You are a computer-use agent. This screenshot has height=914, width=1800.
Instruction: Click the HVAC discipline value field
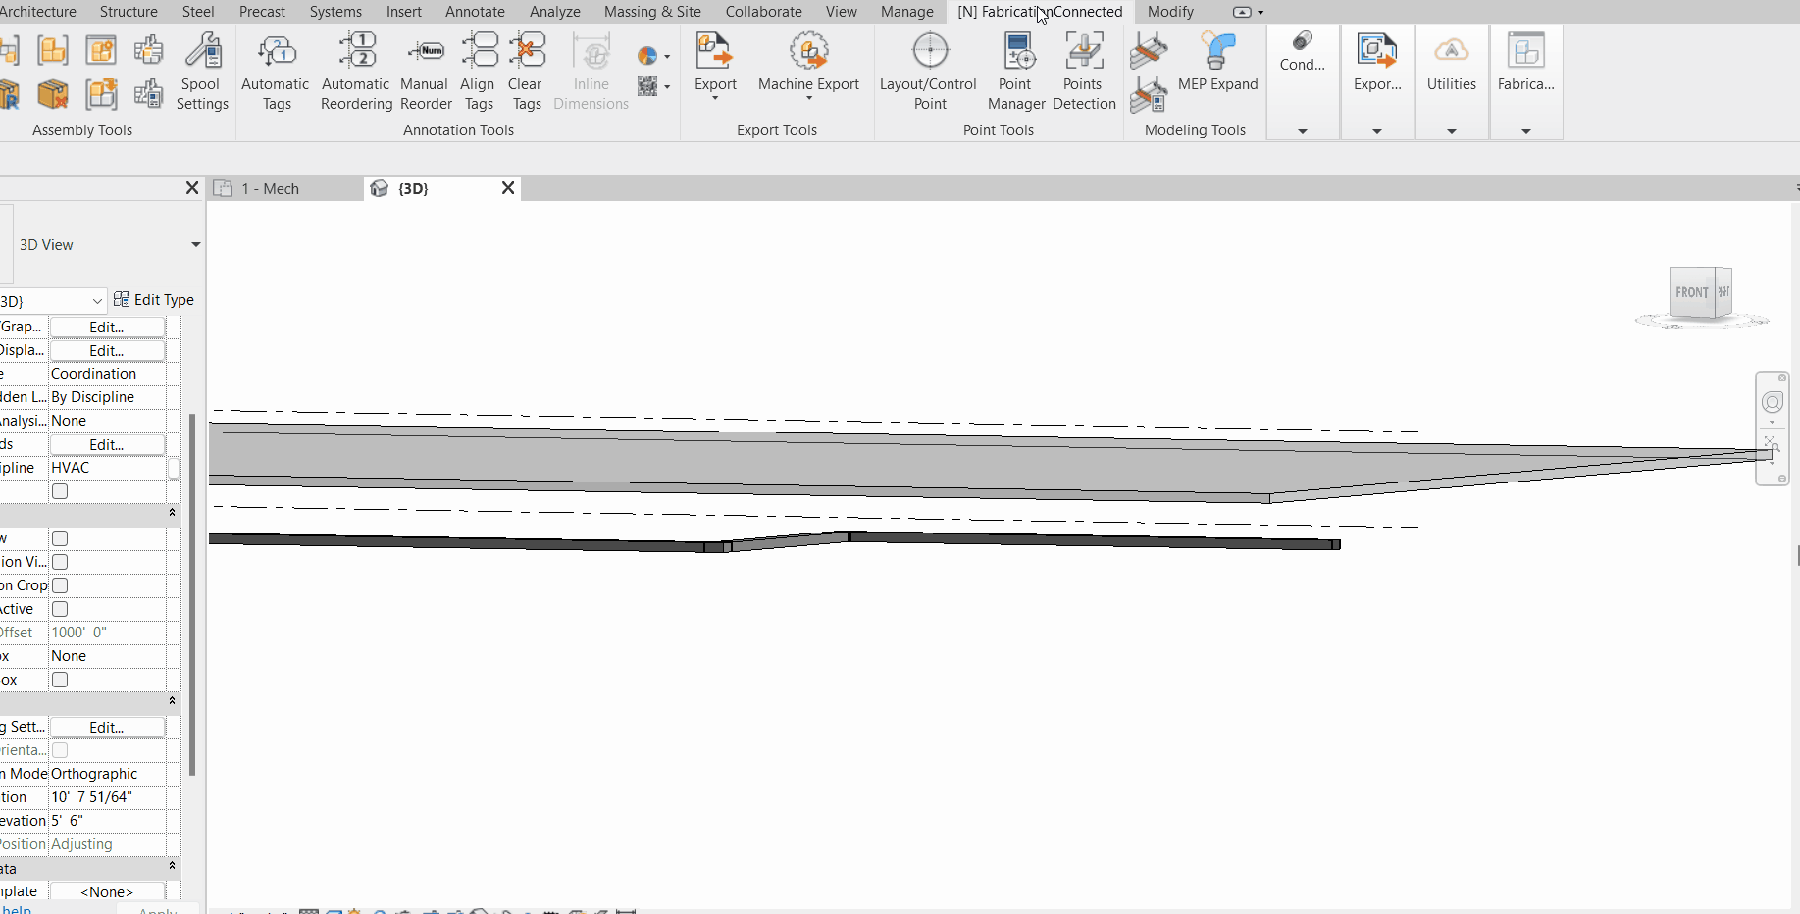point(108,468)
